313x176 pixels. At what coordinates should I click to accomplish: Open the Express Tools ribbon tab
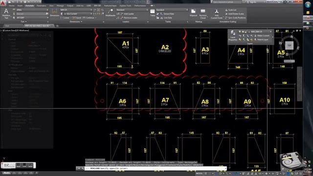tap(125, 6)
